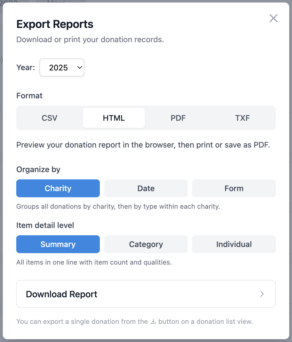The image size is (292, 342).
Task: Click the TXF segment in the format bar
Action: pos(242,118)
